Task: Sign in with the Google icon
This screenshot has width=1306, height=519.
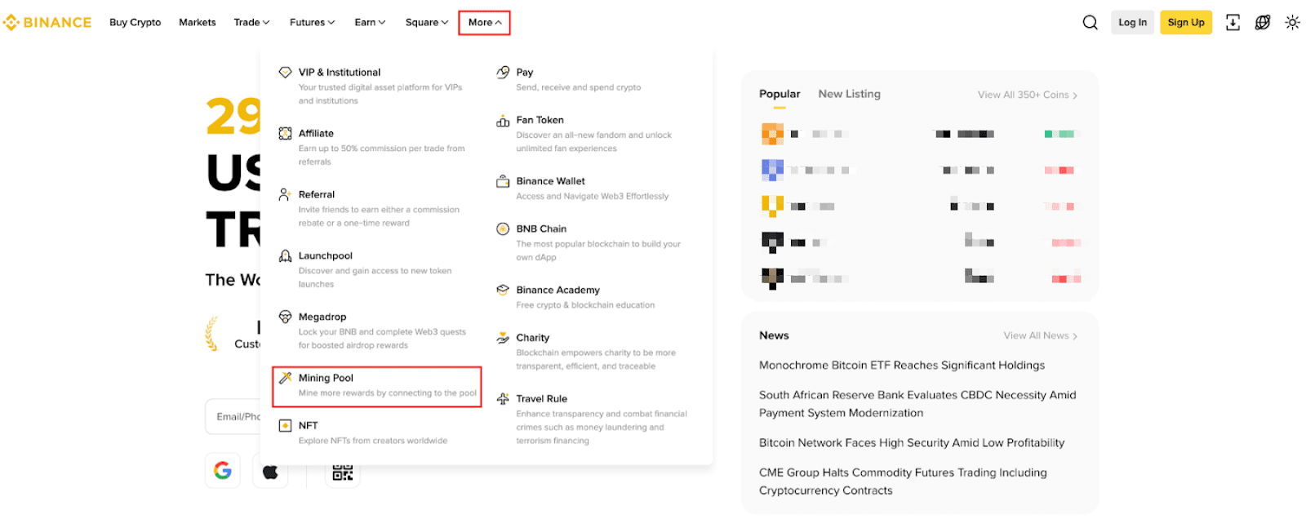Action: (222, 471)
